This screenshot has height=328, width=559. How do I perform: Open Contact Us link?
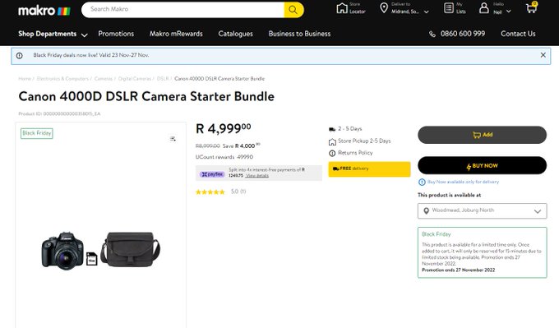pyautogui.click(x=518, y=34)
